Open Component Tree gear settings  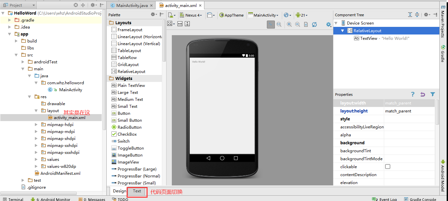[426, 15]
